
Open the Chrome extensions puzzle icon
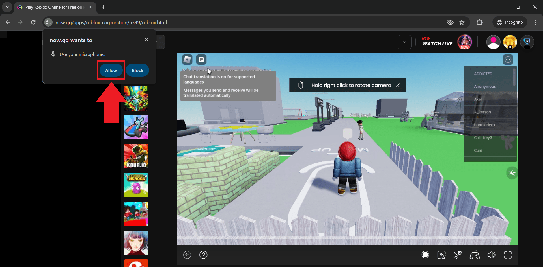(480, 22)
